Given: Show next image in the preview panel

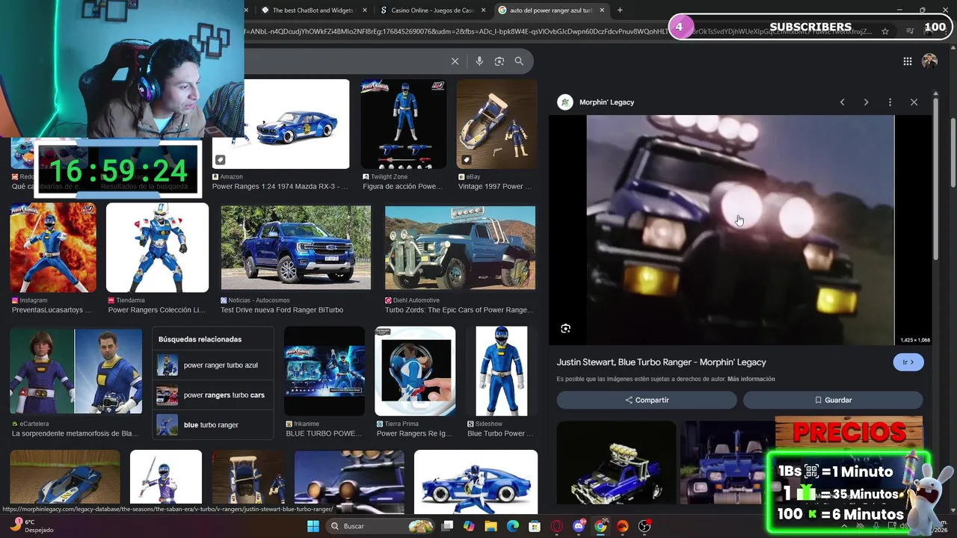Looking at the screenshot, I should 866,102.
